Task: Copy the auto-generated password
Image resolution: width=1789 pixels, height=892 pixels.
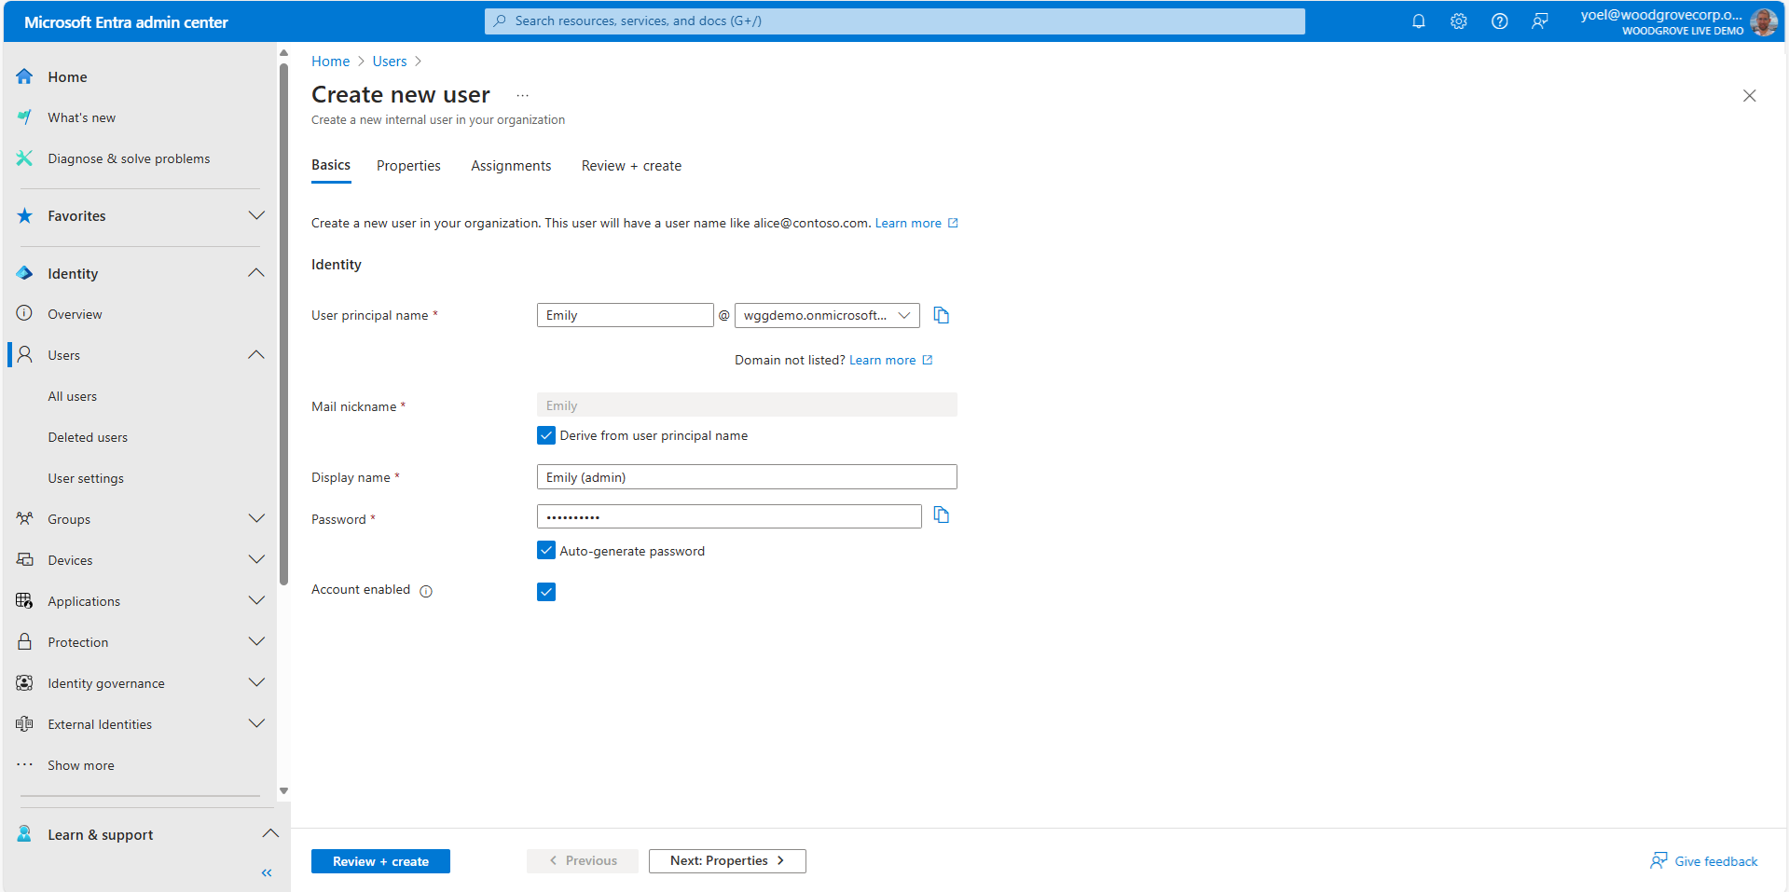Action: pos(942,515)
